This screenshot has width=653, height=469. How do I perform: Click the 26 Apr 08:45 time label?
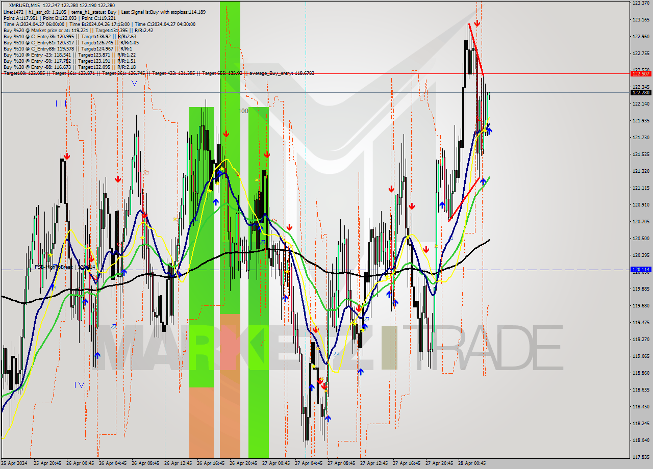click(x=146, y=463)
